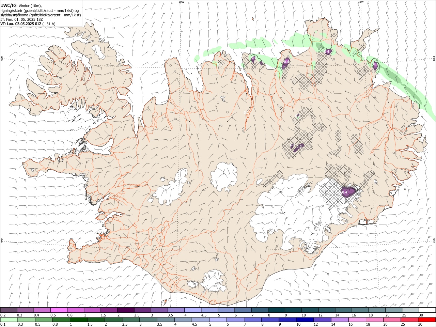Click the pale green 0.1 rainfall legend swatch

pos(9,320)
